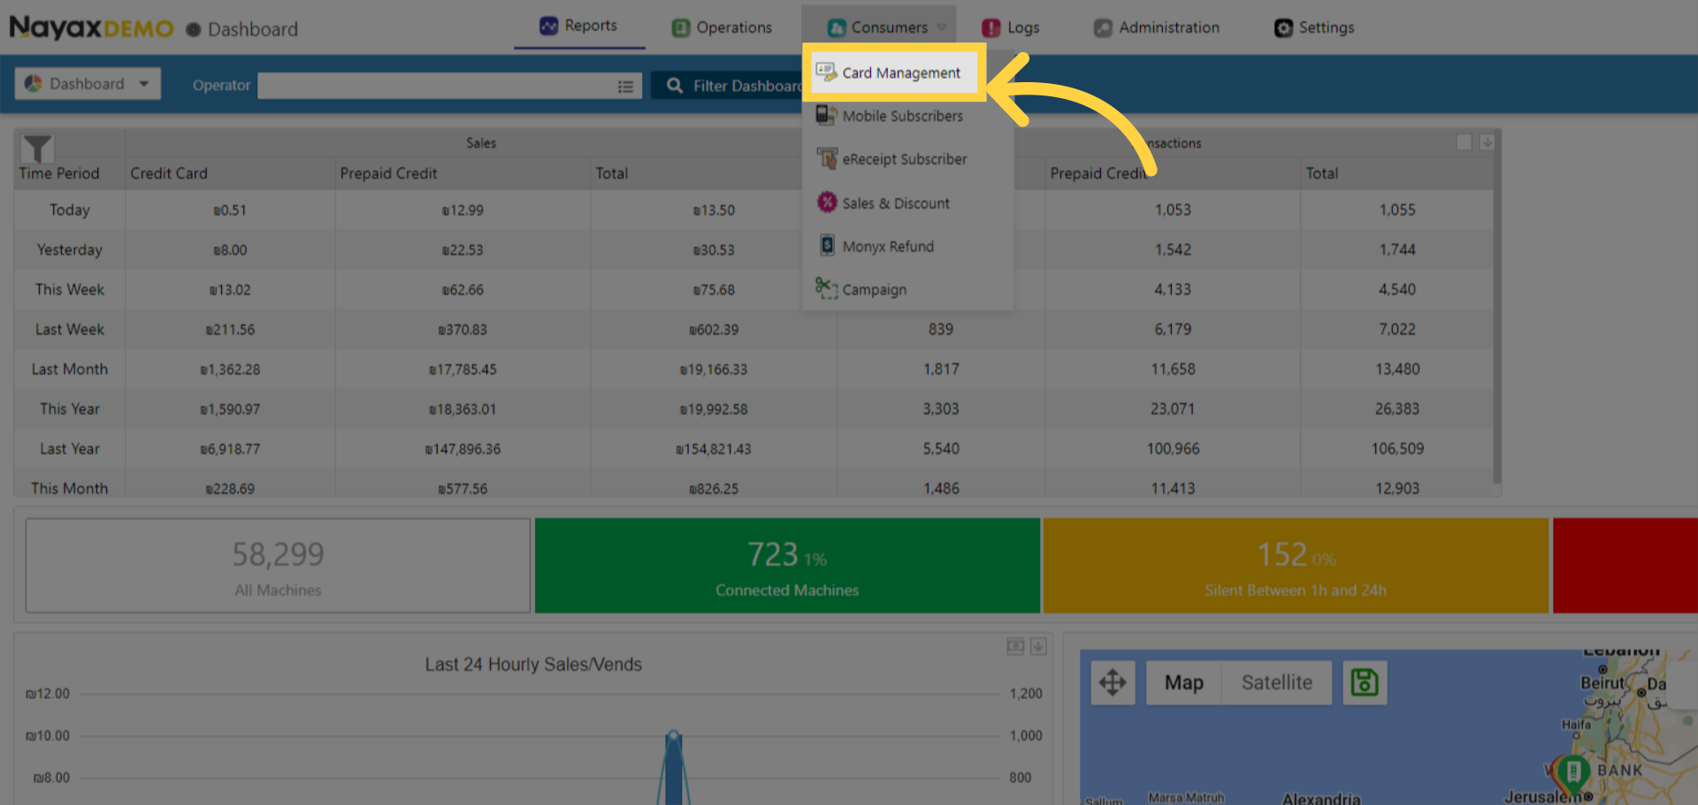Click the Sales Prepaid Credit column header

(x=388, y=173)
